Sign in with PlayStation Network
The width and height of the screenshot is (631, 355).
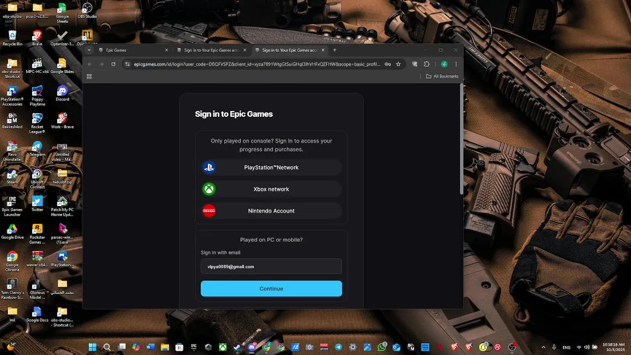[x=271, y=168]
